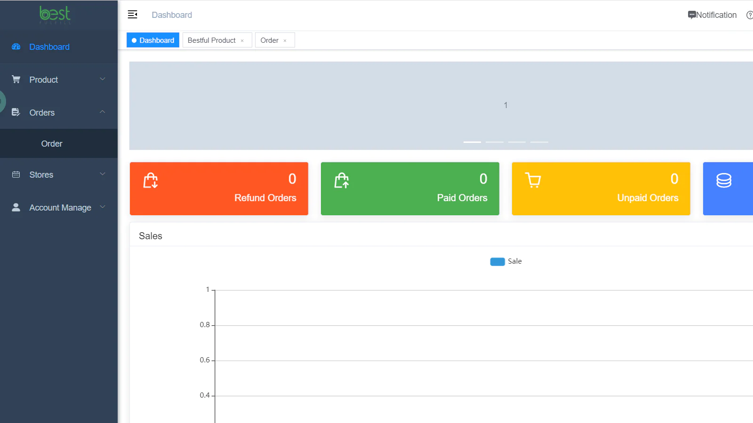Screen dimensions: 753x423
Task: Collapse the Orders menu chevron
Action: click(103, 112)
